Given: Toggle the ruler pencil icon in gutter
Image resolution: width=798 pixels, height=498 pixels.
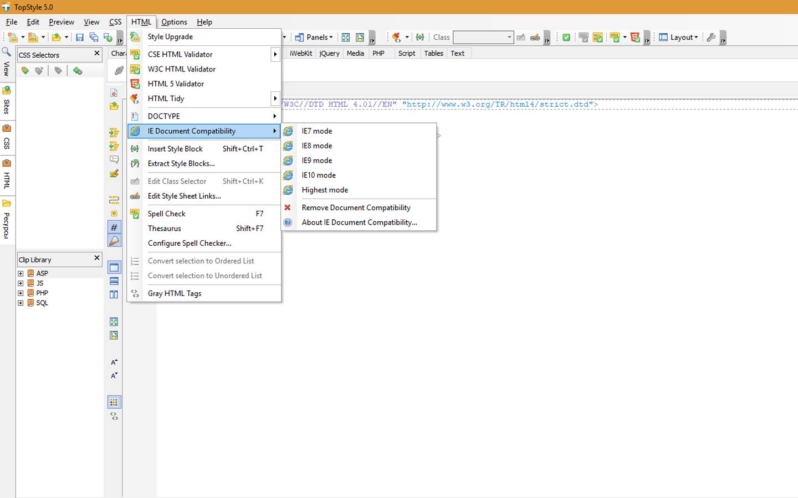Looking at the screenshot, I should [114, 241].
